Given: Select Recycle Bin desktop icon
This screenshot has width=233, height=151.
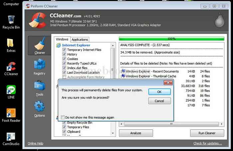Looking at the screenshot, I should coord(11,22).
